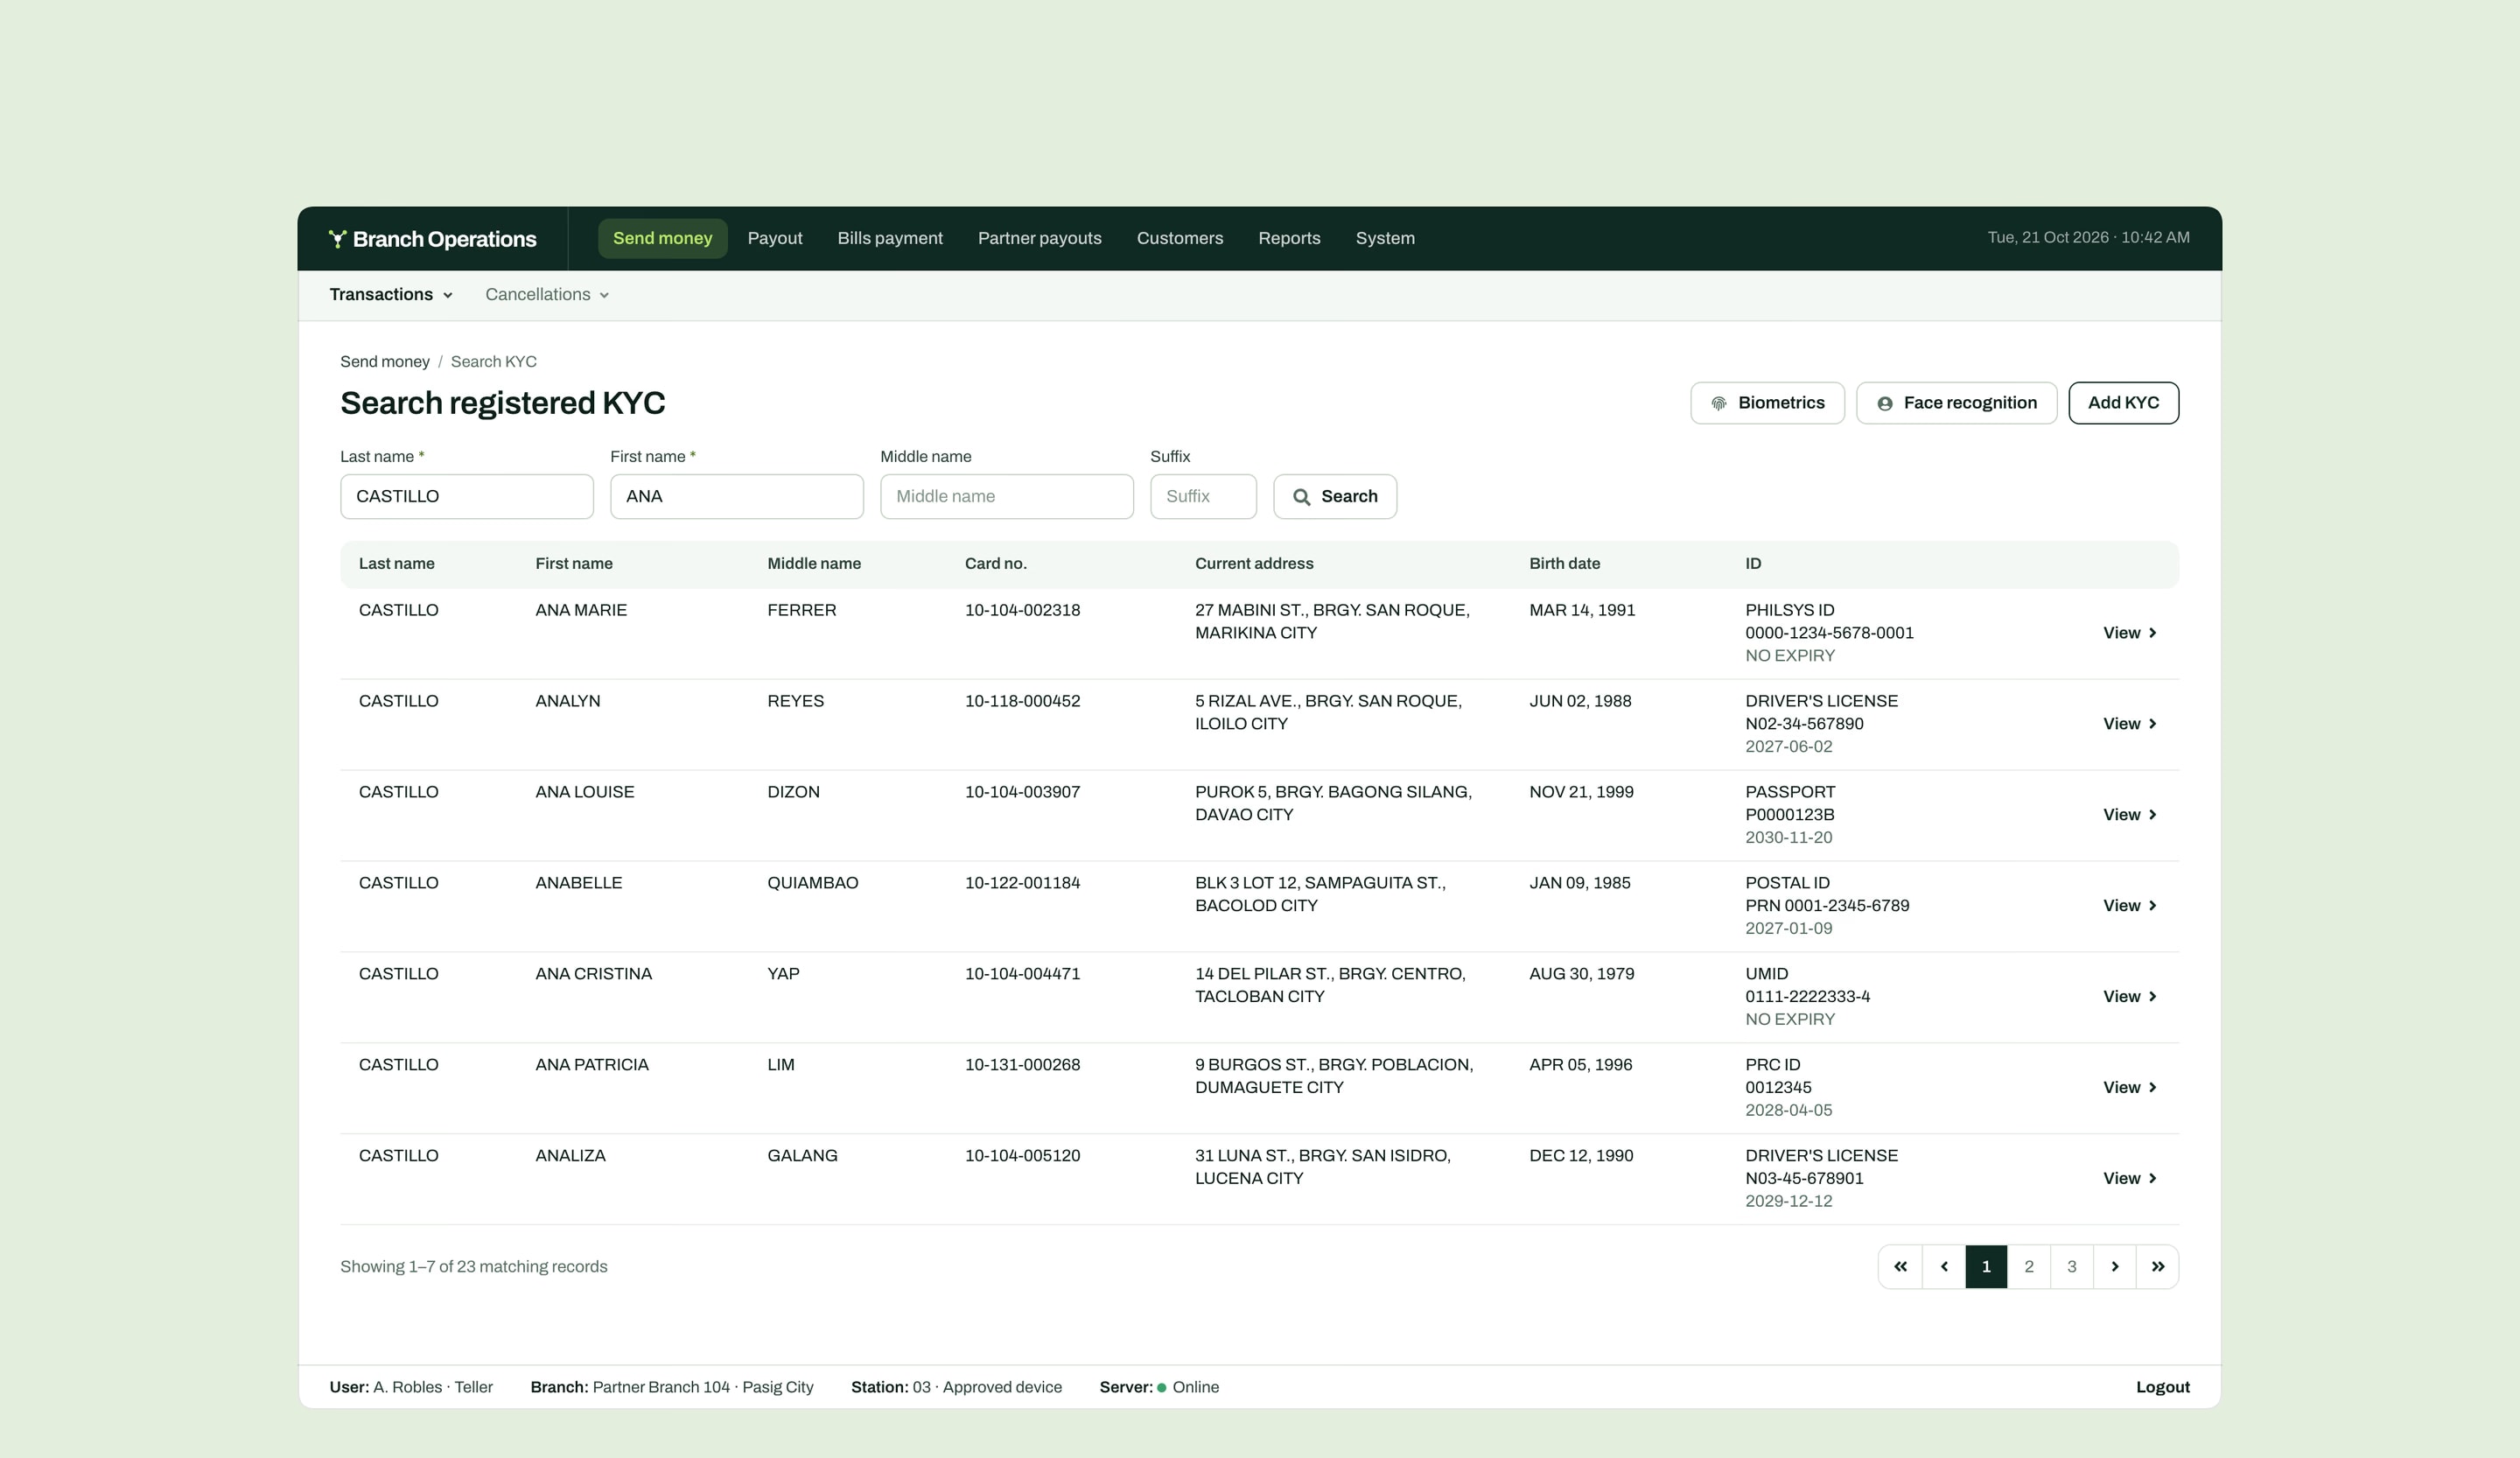This screenshot has height=1458, width=2520.
Task: Open the Send money tab
Action: click(x=662, y=238)
